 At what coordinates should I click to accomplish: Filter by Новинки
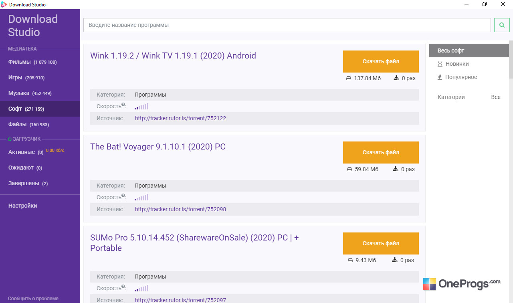469,64
